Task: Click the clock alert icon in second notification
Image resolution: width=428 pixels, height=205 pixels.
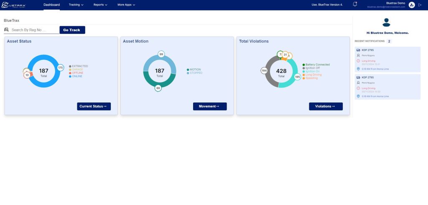Action: tap(358, 88)
